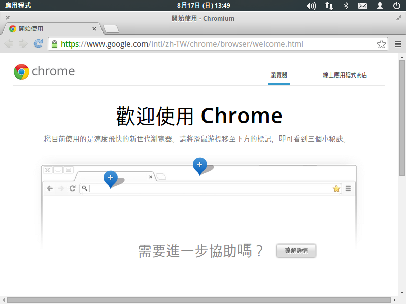Click the illustrated browser's forward arrow
Screen dimensions: 406x304
[61, 188]
